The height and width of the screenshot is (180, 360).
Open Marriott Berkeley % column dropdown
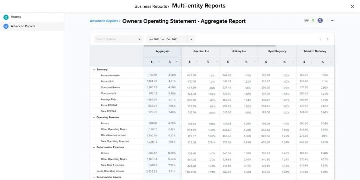331,62
